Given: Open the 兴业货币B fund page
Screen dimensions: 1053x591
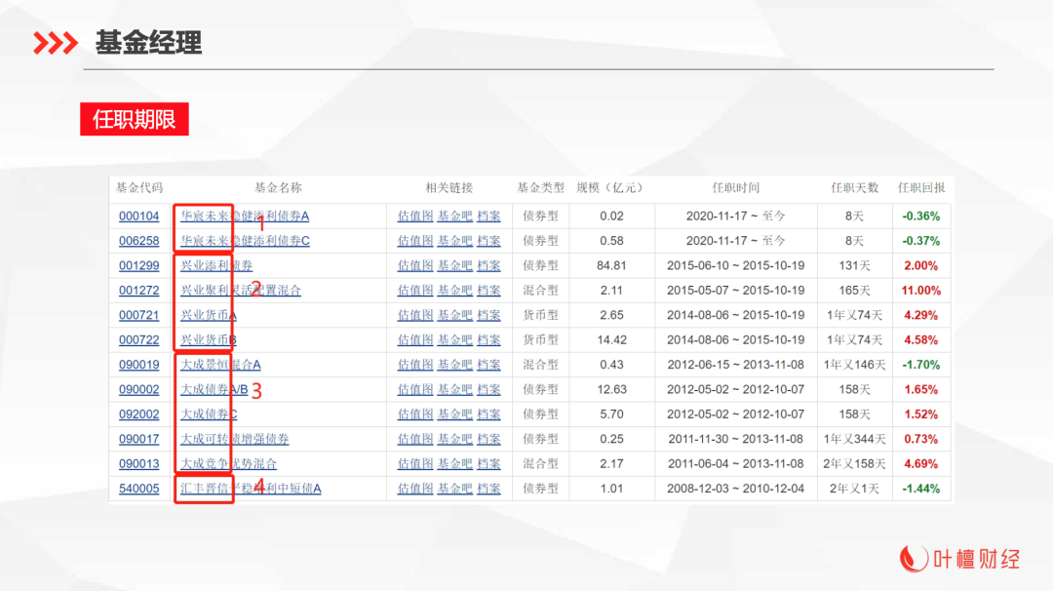Looking at the screenshot, I should (209, 340).
